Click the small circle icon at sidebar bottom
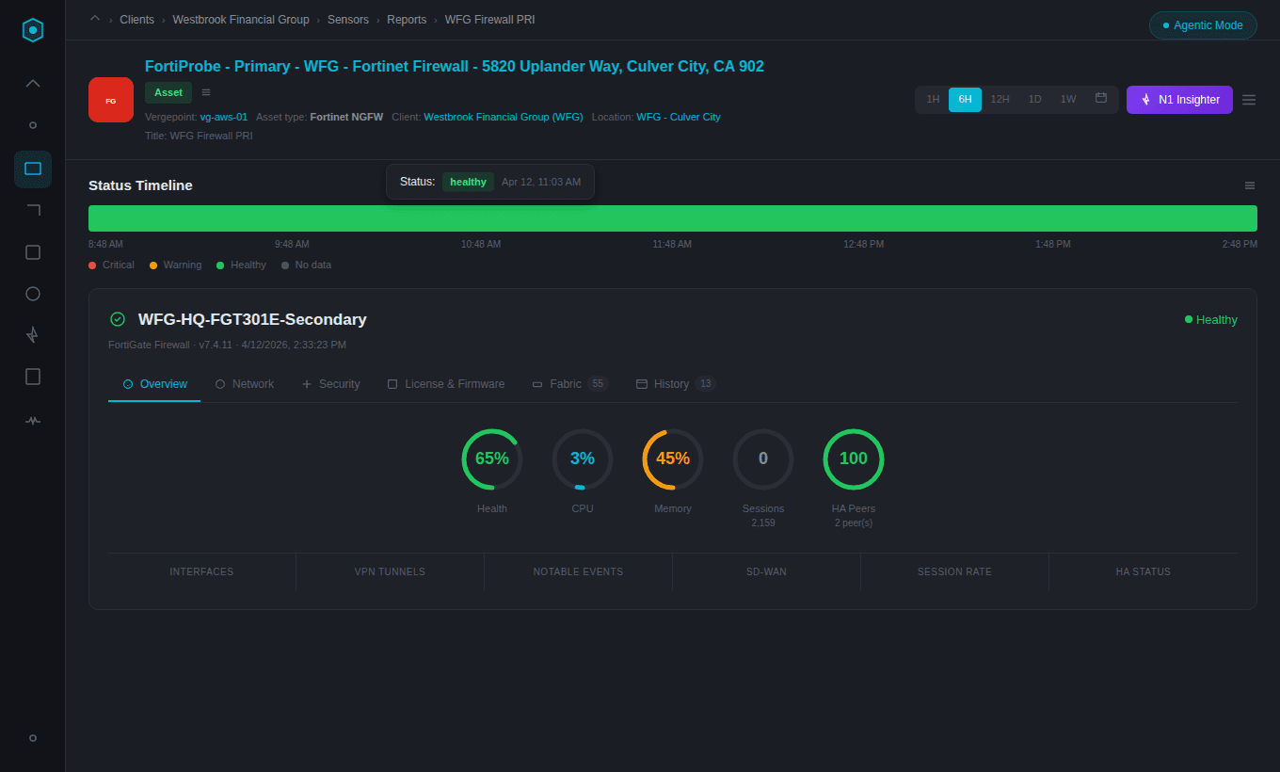This screenshot has width=1280, height=772. point(33,738)
